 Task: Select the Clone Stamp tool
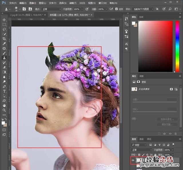[x=4, y=58]
